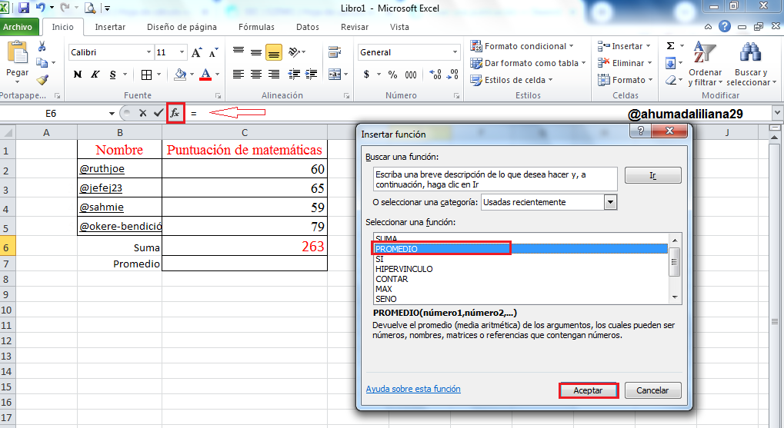Increase indent icon in Alineación
Viewport: 784px width, 428px height.
(311, 75)
